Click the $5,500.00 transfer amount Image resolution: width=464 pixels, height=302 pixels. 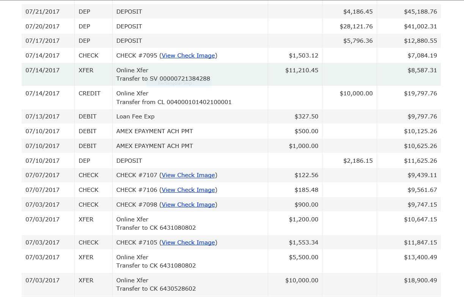click(x=304, y=257)
